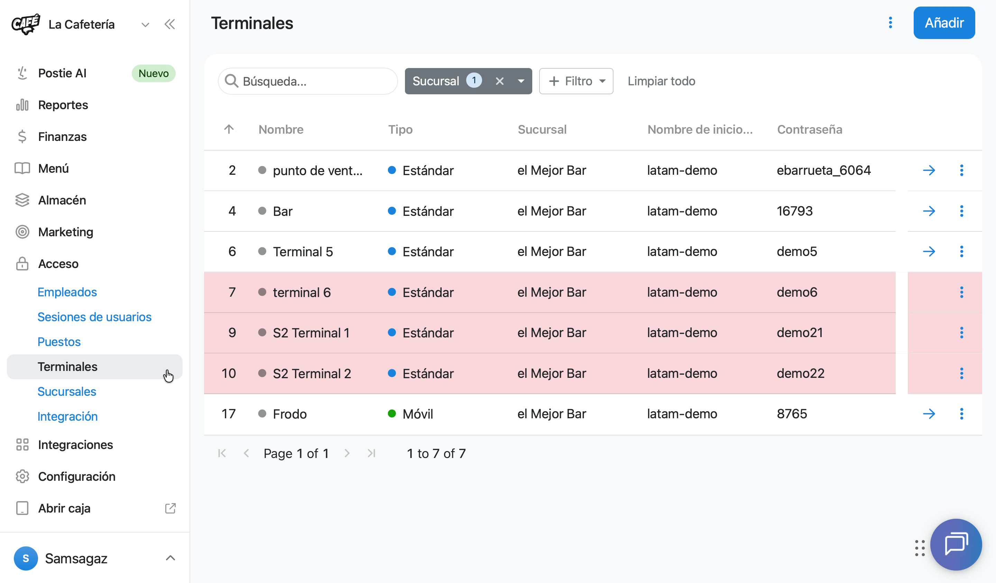Open three-dot menu for Frodo row
This screenshot has height=583, width=996.
(x=962, y=414)
